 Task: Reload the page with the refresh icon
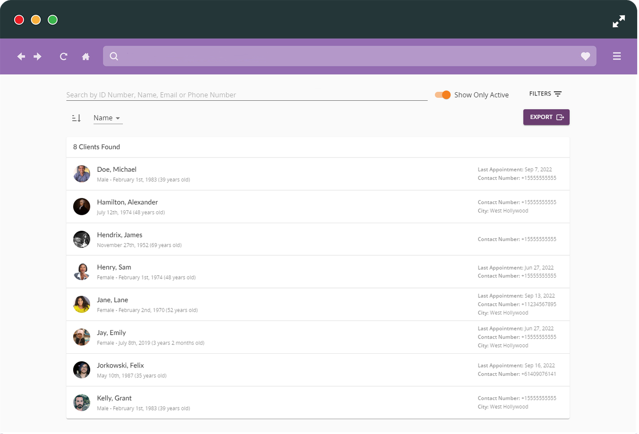pyautogui.click(x=63, y=56)
